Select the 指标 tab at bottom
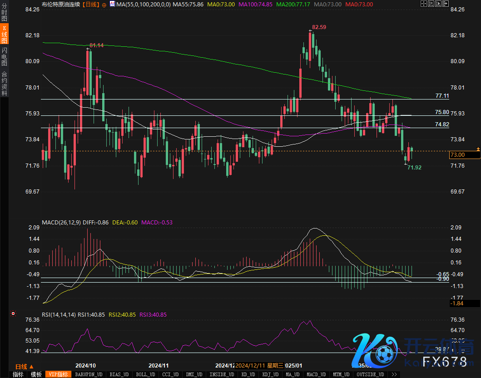 (x=18, y=374)
